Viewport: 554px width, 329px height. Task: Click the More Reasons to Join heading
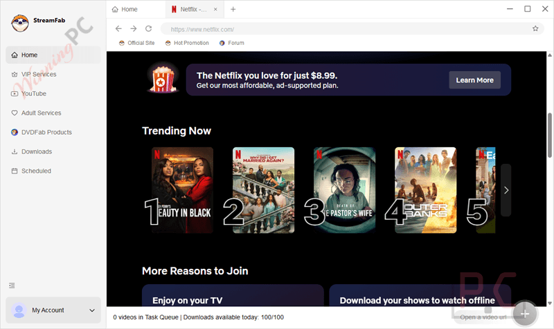[x=195, y=271]
